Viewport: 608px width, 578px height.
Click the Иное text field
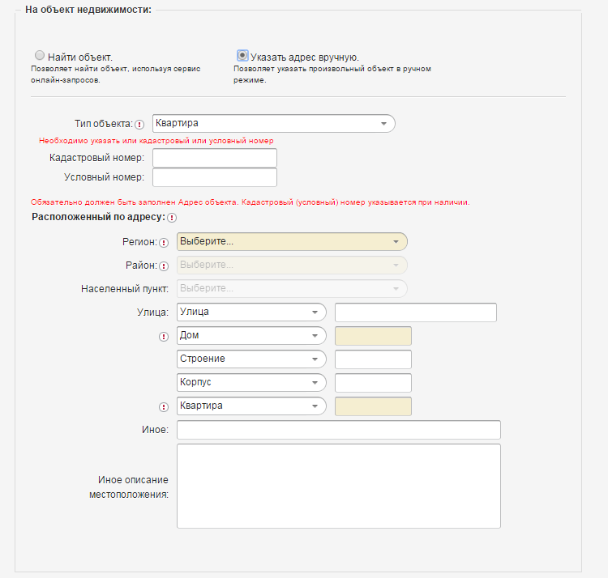click(339, 430)
